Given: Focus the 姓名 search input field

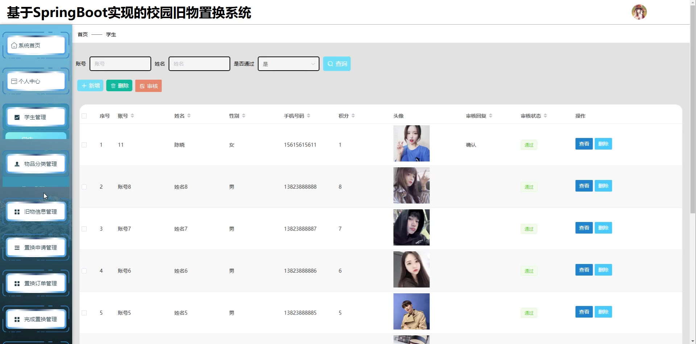Looking at the screenshot, I should pyautogui.click(x=199, y=64).
